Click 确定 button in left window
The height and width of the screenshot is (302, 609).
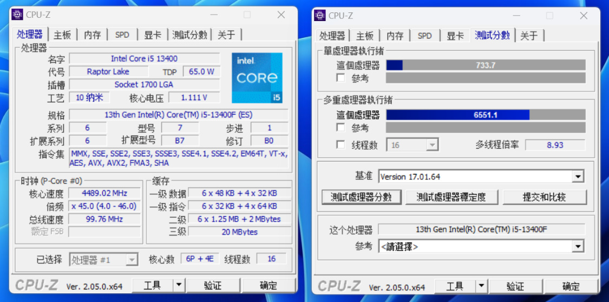click(x=269, y=286)
